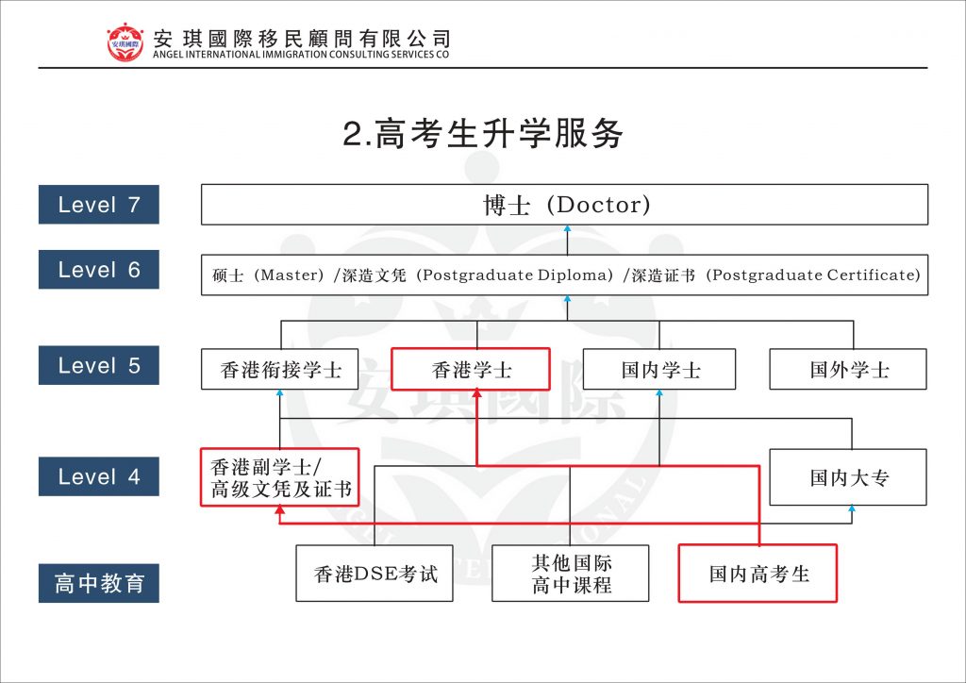This screenshot has width=966, height=683.
Task: Select the 国内大专 box
Action: click(x=848, y=477)
